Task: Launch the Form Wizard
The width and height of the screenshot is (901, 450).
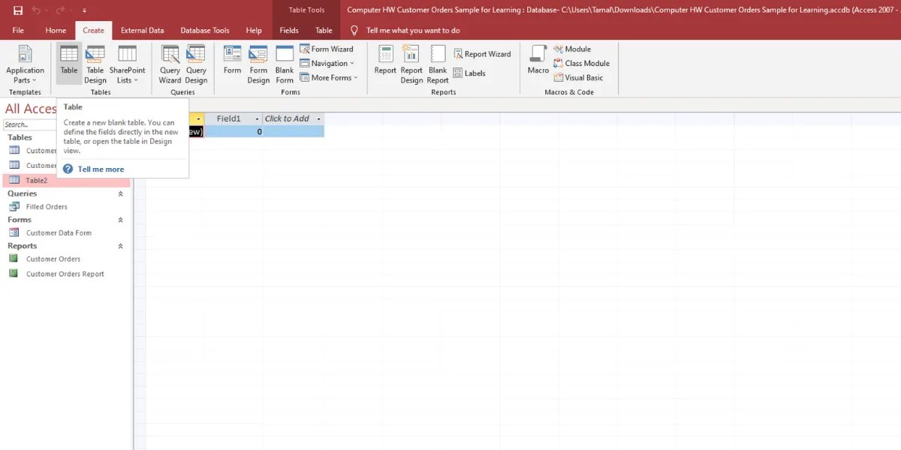Action: click(x=327, y=48)
